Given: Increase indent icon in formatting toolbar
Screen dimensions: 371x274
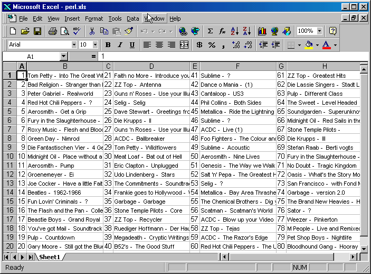Looking at the screenshot, I should [x=275, y=44].
